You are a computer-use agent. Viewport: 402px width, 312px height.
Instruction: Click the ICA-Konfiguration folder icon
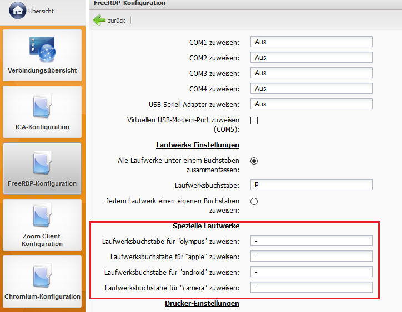(42, 106)
